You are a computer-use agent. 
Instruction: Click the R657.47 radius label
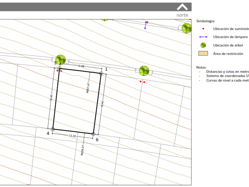(x=88, y=88)
